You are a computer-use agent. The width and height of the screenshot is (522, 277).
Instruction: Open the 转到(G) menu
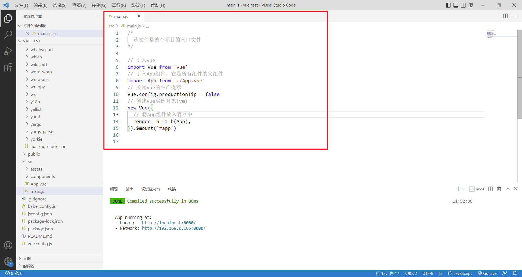99,5
